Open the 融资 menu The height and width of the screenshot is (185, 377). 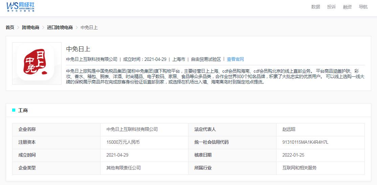(x=347, y=7)
